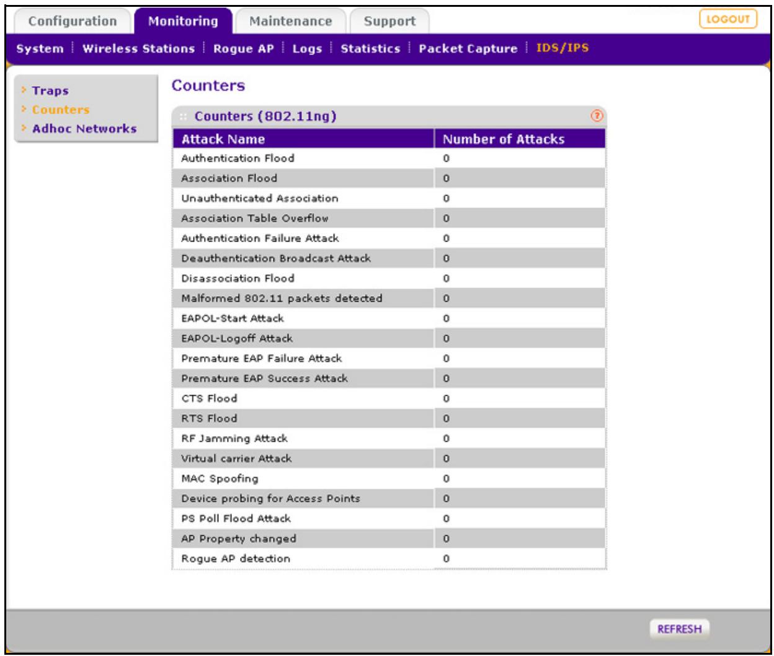Select the Rogue AP detection row
This screenshot has width=774, height=656.
(389, 558)
